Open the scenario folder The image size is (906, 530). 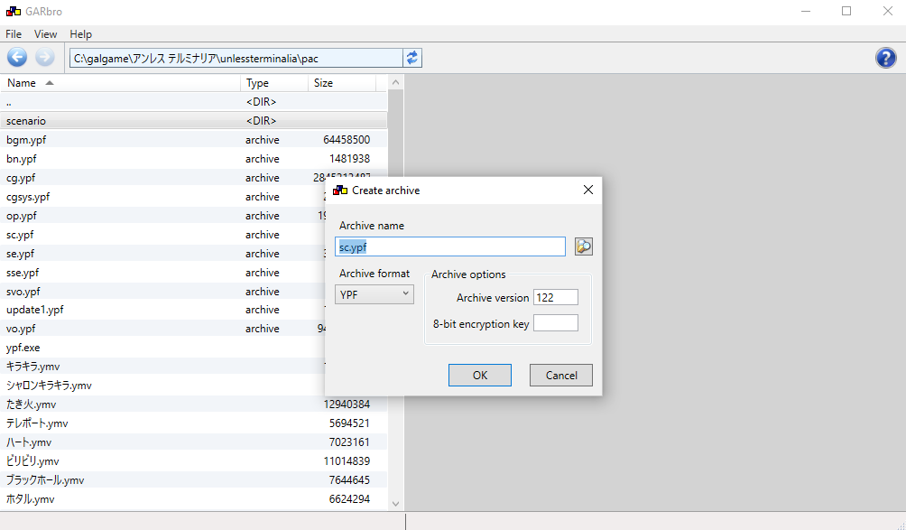pos(26,120)
